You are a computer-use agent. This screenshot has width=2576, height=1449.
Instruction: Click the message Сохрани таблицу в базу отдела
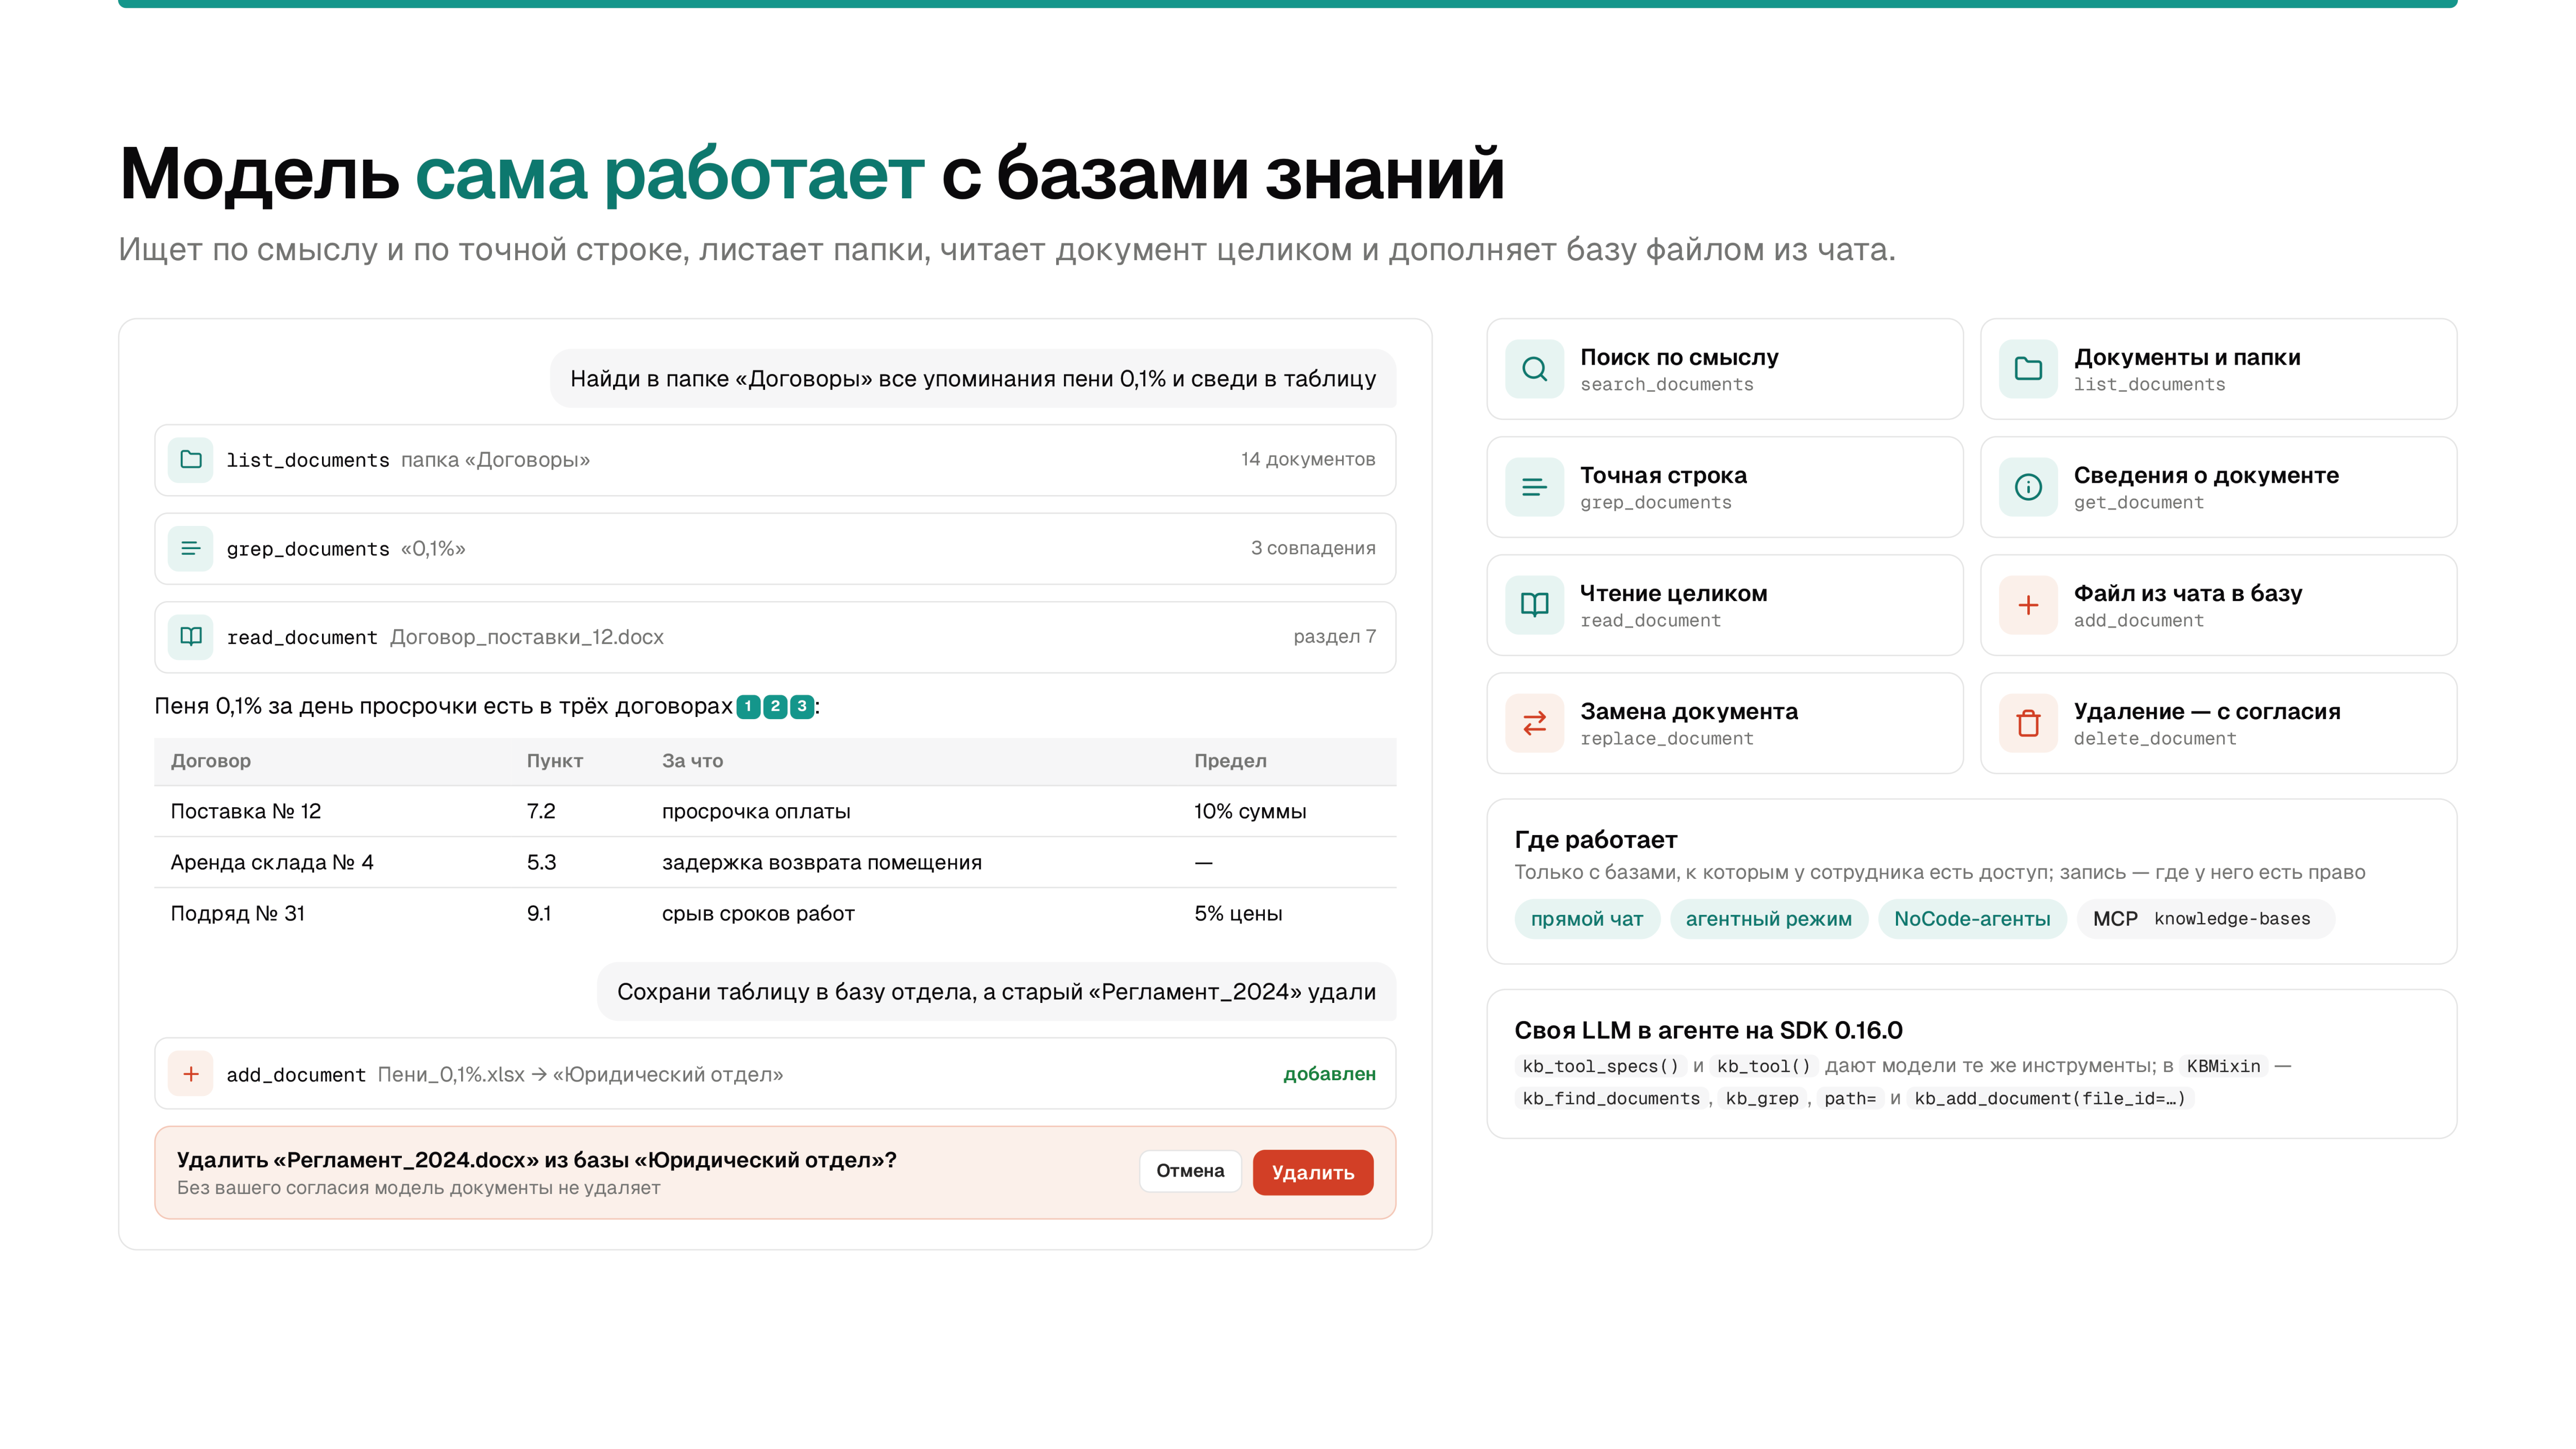tap(996, 992)
